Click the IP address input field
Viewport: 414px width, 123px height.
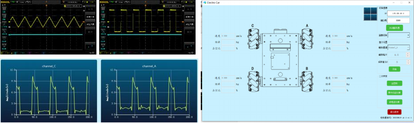click(x=398, y=14)
